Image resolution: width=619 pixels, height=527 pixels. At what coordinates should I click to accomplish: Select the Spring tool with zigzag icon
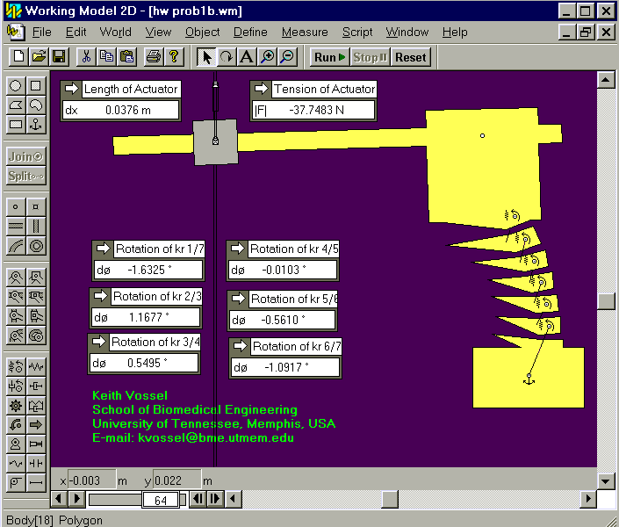(36, 367)
